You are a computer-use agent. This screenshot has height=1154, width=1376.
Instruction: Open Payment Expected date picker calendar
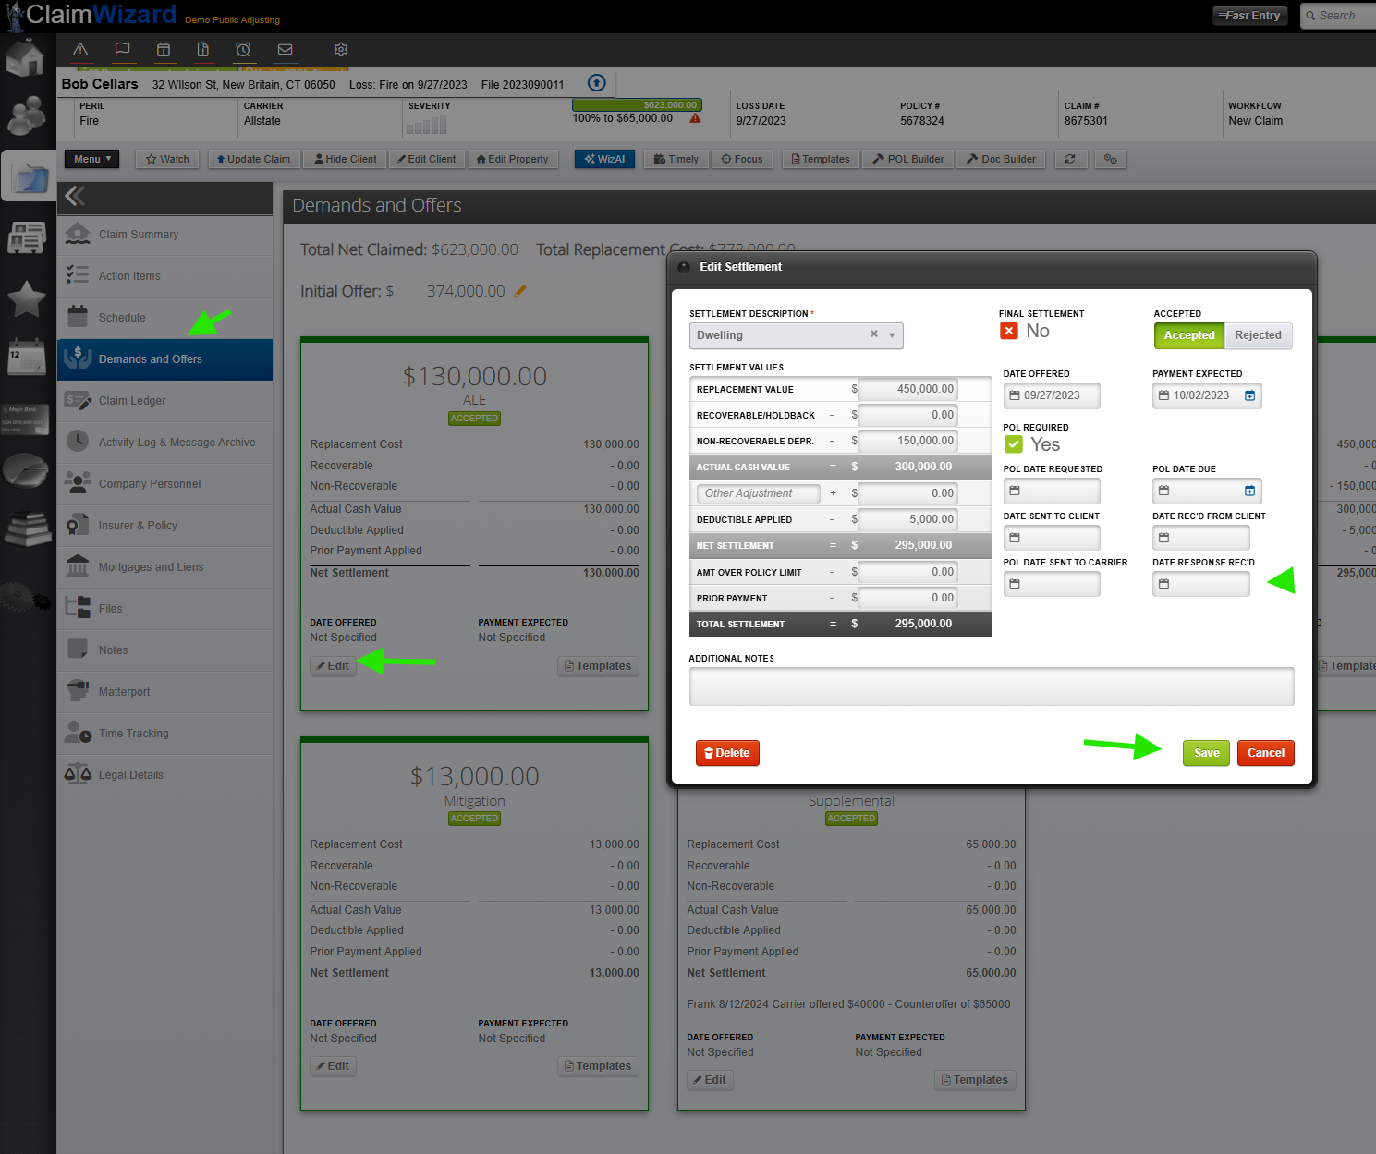[1249, 395]
